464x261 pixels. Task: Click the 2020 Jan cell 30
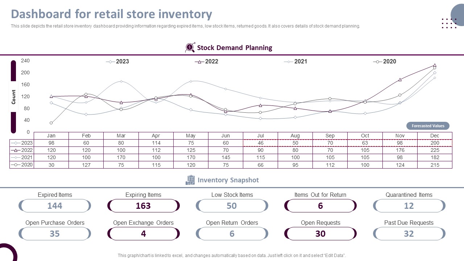(x=51, y=165)
